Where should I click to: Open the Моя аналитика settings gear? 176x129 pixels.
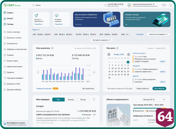pyautogui.click(x=52, y=48)
